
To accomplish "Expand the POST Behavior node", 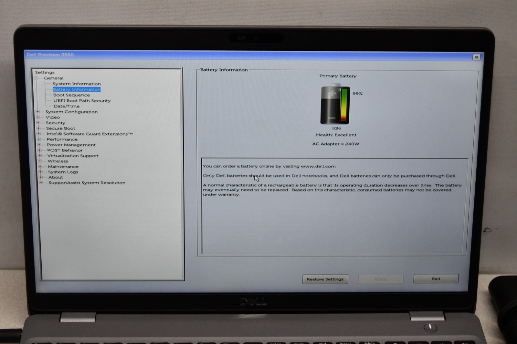I will click(x=39, y=150).
